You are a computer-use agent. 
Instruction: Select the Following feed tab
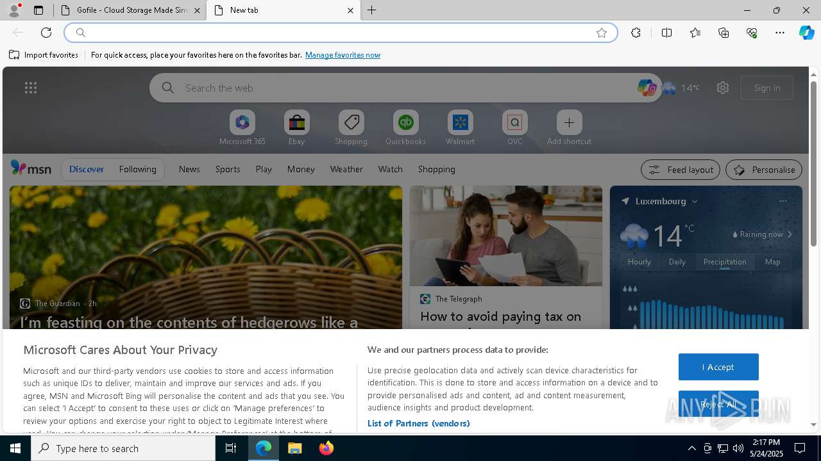pyautogui.click(x=138, y=169)
